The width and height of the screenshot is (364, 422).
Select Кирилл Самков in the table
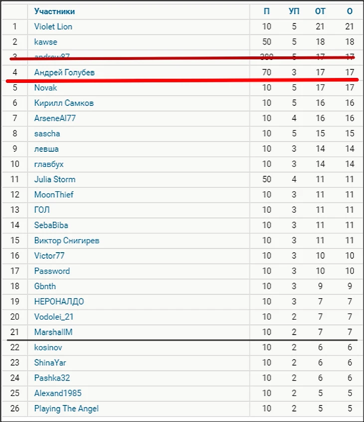pyautogui.click(x=64, y=103)
